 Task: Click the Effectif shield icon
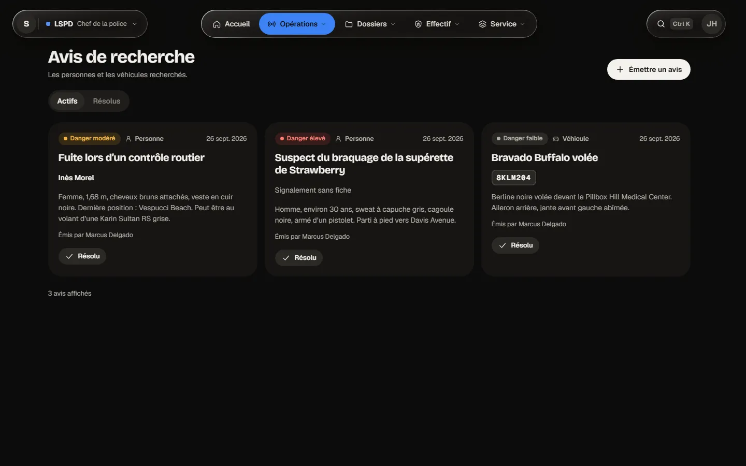[x=418, y=24]
